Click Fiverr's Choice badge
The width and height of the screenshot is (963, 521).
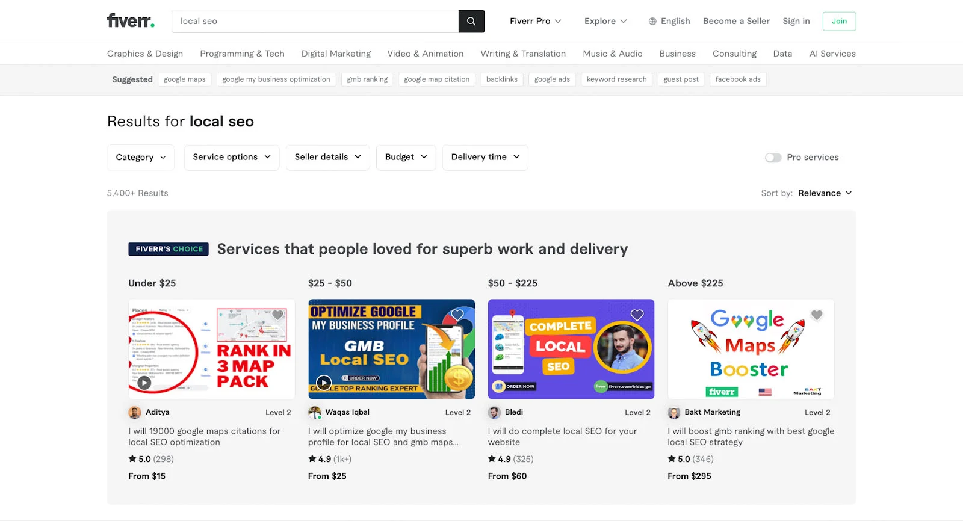pyautogui.click(x=169, y=249)
